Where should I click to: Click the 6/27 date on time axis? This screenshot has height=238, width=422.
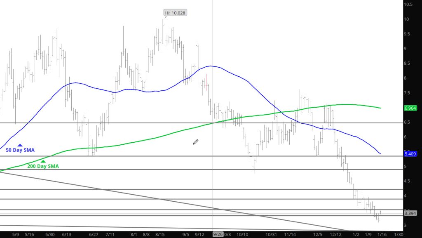click(x=93, y=234)
